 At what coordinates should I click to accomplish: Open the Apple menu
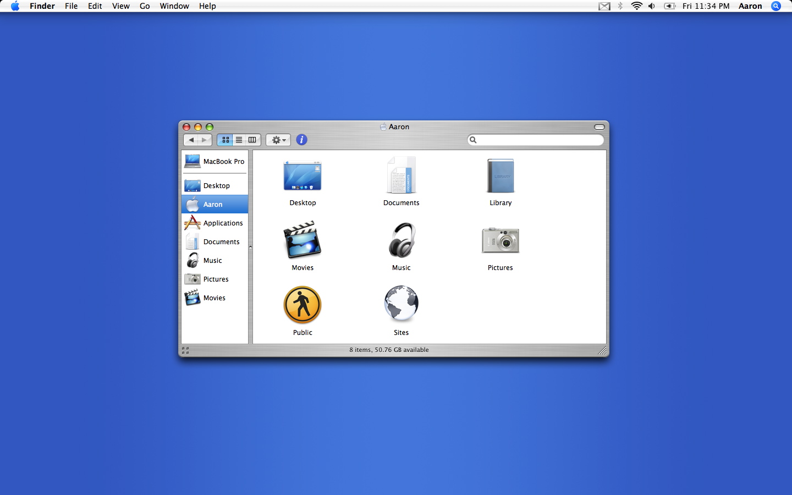pyautogui.click(x=15, y=6)
